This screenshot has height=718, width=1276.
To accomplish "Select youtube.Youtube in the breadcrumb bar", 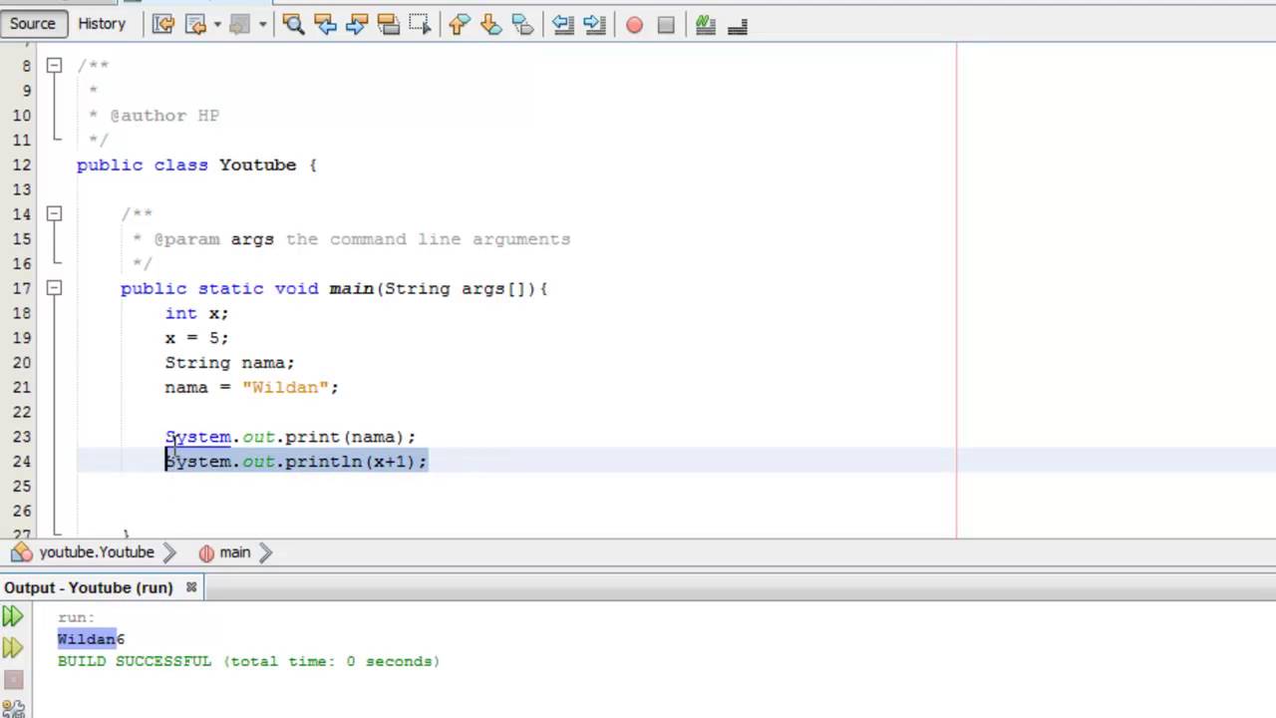I will [x=97, y=552].
